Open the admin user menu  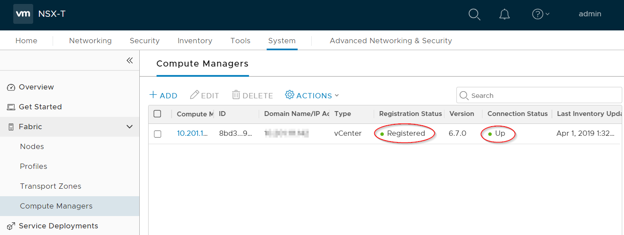click(590, 14)
